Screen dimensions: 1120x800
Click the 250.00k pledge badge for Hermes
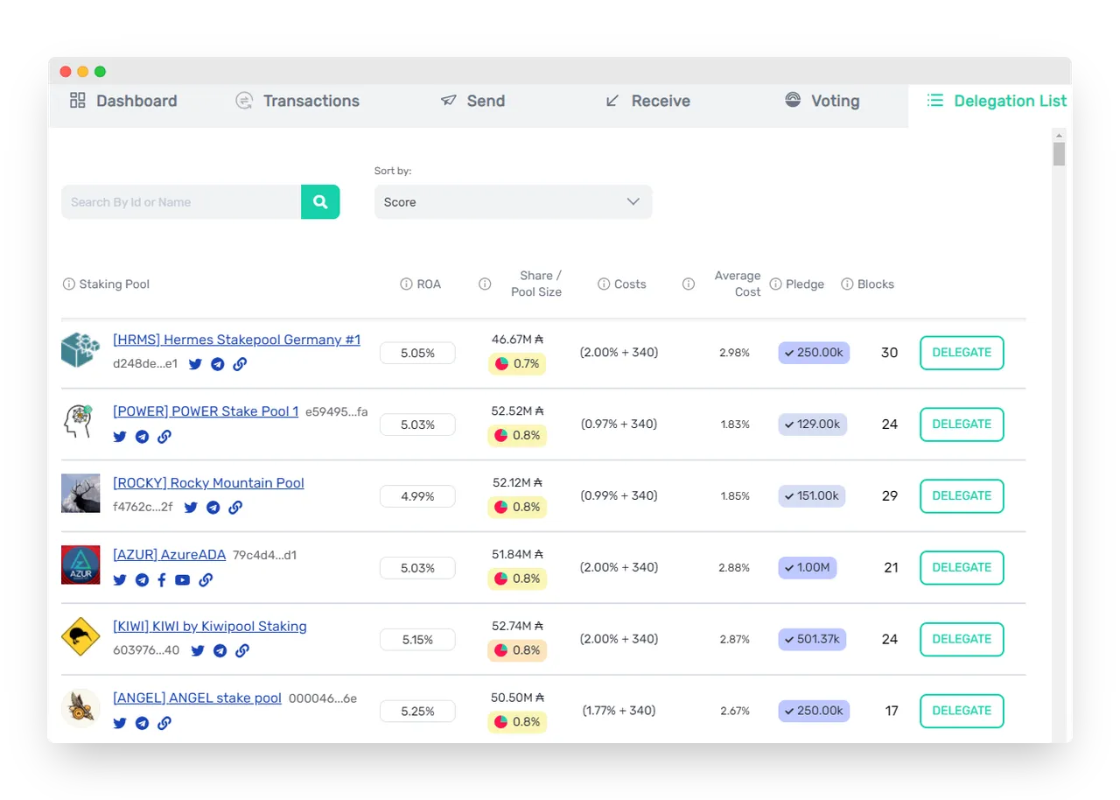[x=814, y=353]
